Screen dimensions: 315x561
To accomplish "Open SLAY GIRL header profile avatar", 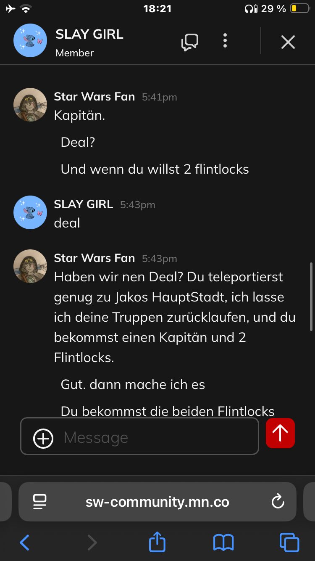I will (x=30, y=40).
